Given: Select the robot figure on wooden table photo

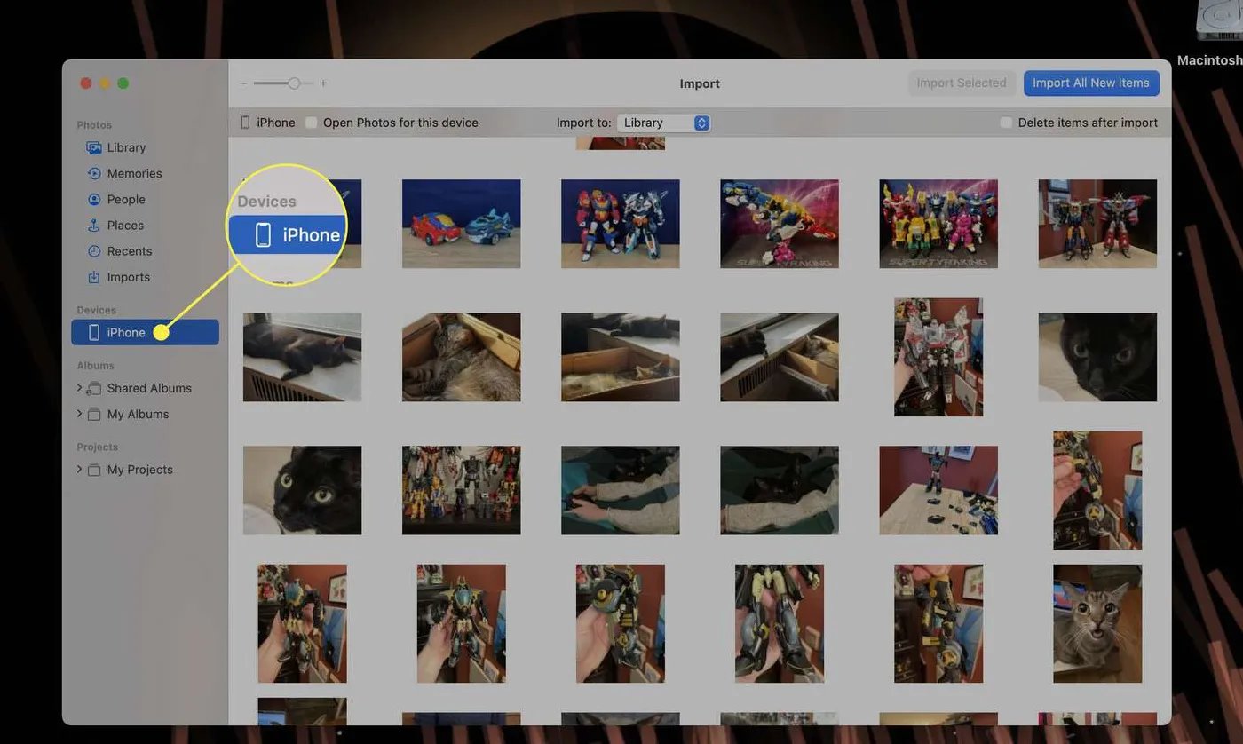Looking at the screenshot, I should pyautogui.click(x=938, y=490).
